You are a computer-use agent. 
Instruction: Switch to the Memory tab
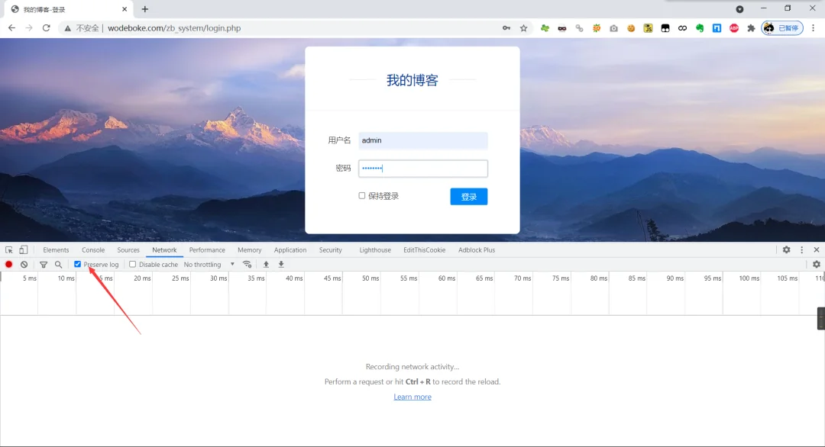click(249, 250)
